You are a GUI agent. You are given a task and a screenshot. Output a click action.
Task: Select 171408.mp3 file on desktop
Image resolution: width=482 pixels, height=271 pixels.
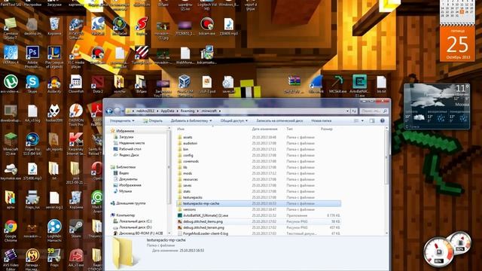[x=32, y=171]
